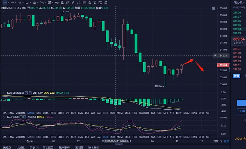Select the Aa text annotation tool
Image resolution: width=246 pixels, height=149 pixels.
pyautogui.click(x=57, y=2)
